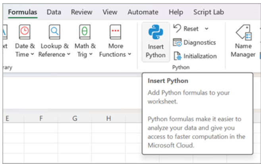The image size is (261, 164).
Task: Click the Text functions icon at ribbon edge
Action: tap(5, 32)
